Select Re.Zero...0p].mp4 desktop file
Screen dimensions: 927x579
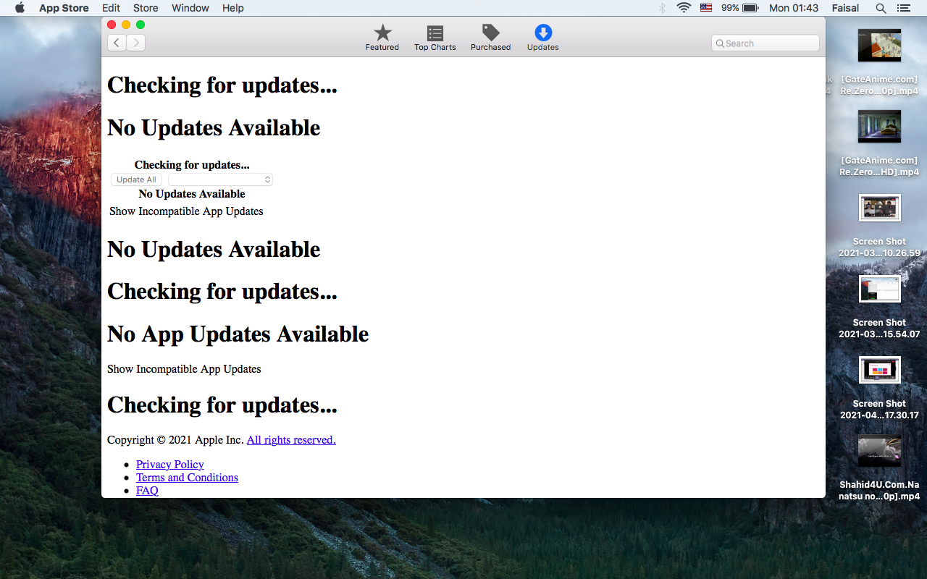pos(879,62)
